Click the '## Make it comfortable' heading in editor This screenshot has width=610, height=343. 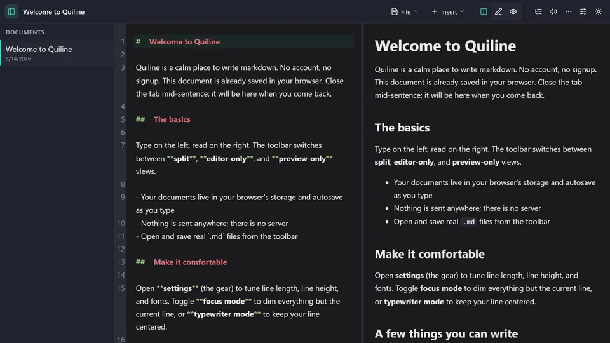pyautogui.click(x=181, y=262)
